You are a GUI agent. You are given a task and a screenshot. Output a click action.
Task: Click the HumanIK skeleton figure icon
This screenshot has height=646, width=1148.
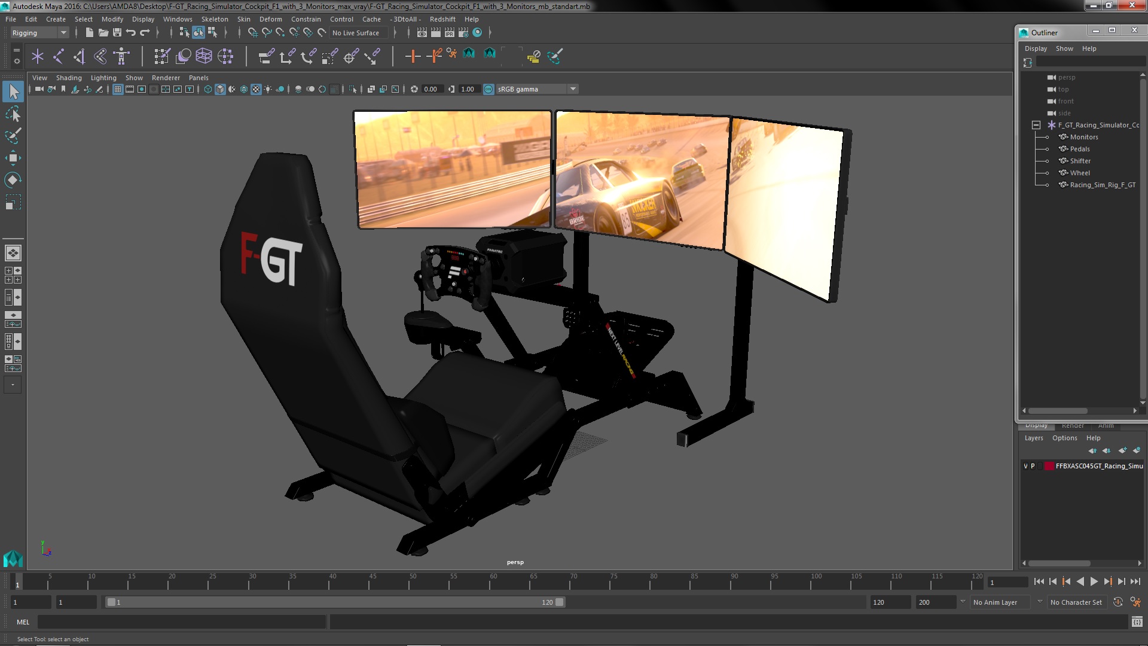[x=121, y=56]
